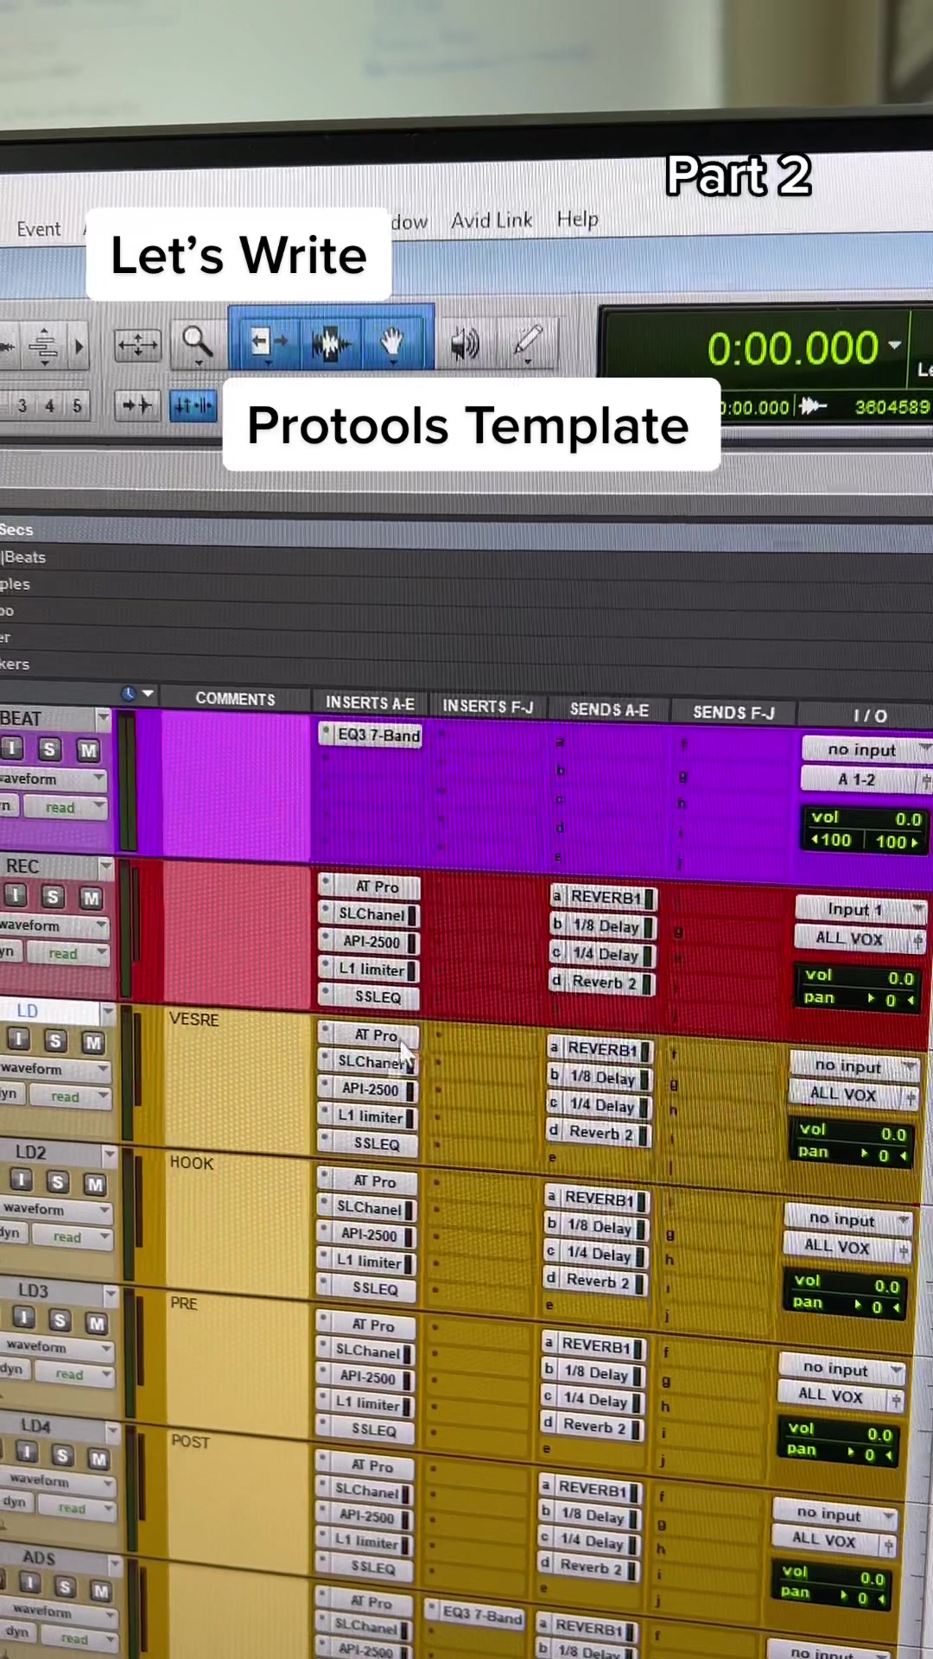The height and width of the screenshot is (1659, 933).
Task: Recall zoom preset 4
Action: [50, 405]
